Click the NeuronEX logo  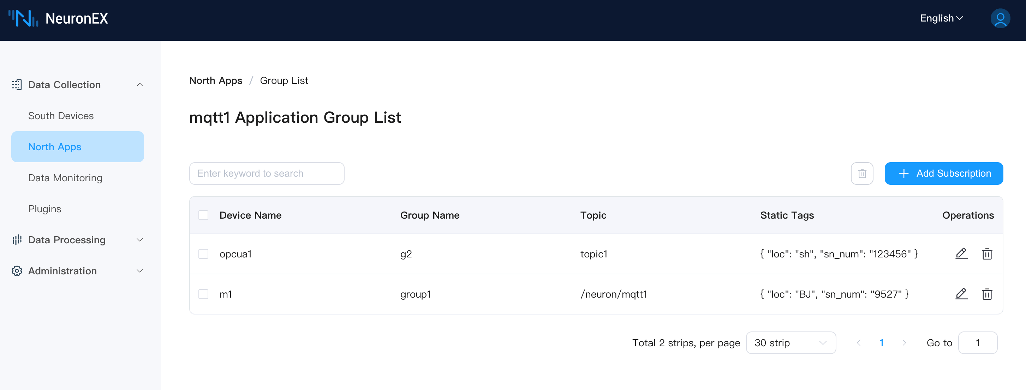tap(58, 18)
